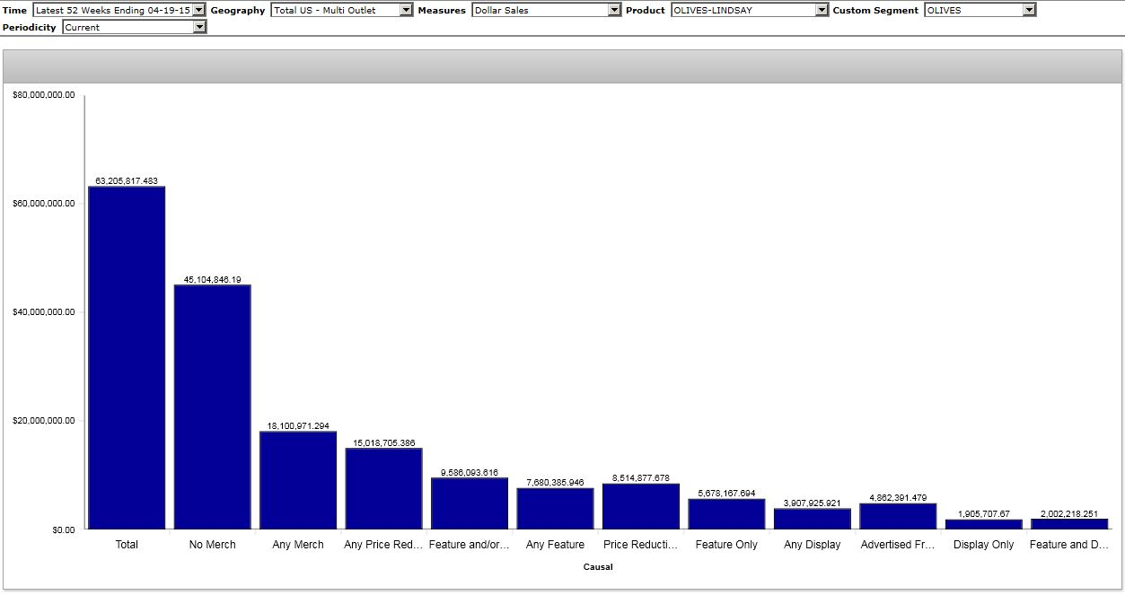Expand the Custom Segment dropdown
This screenshot has height=595, width=1125.
(x=980, y=10)
